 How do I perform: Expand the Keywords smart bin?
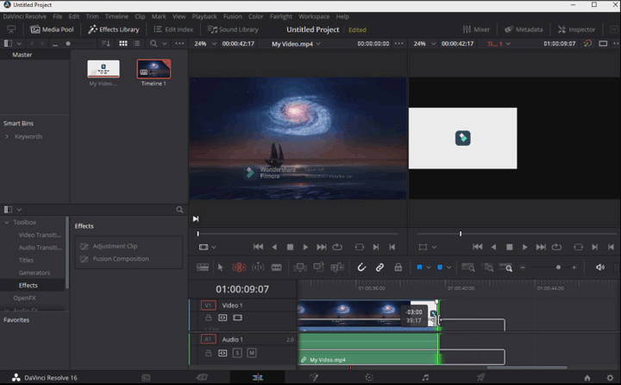coord(8,136)
